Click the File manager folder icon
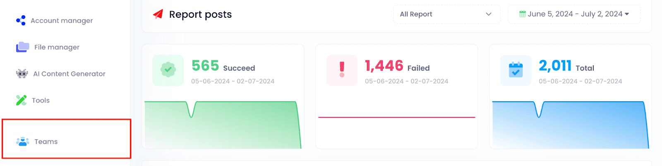The image size is (662, 166). [22, 47]
